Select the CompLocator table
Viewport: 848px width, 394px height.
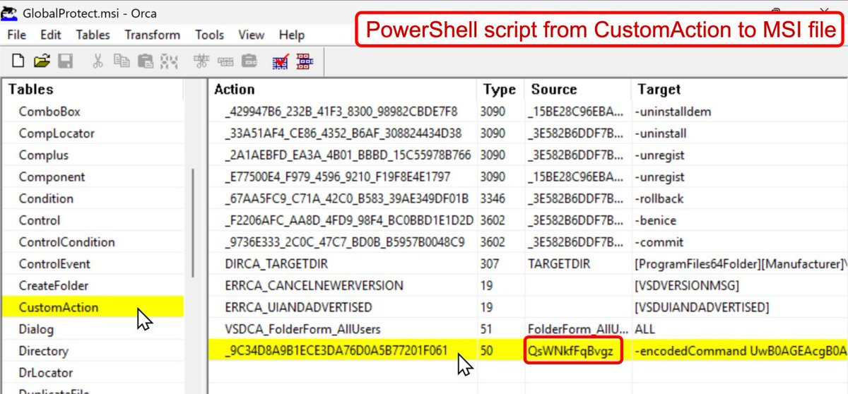pos(57,133)
